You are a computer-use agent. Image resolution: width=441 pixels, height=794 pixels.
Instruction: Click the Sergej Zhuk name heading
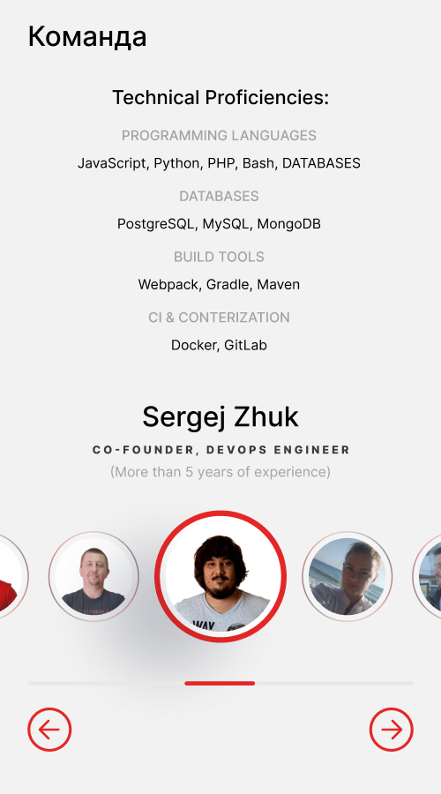point(220,416)
